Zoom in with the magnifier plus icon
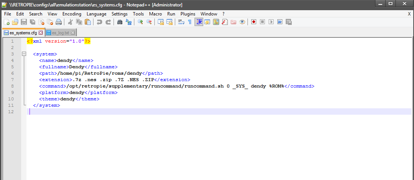The height and width of the screenshot is (180, 414). pos(140,22)
